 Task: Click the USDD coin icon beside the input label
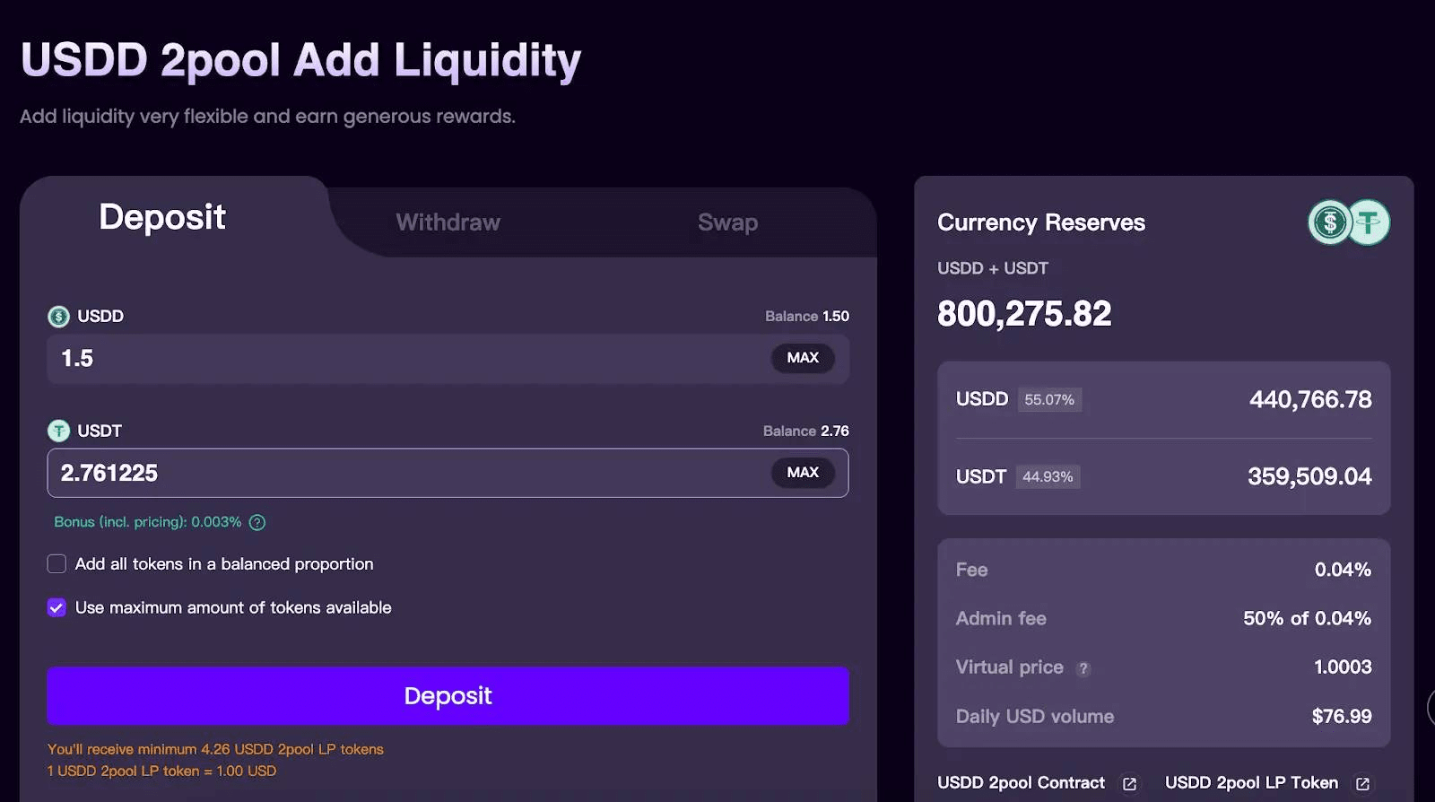point(58,317)
